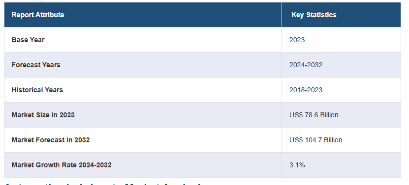Screen dimensions: 409x185
Task: Click the 2023 base year value
Action: tap(297, 40)
